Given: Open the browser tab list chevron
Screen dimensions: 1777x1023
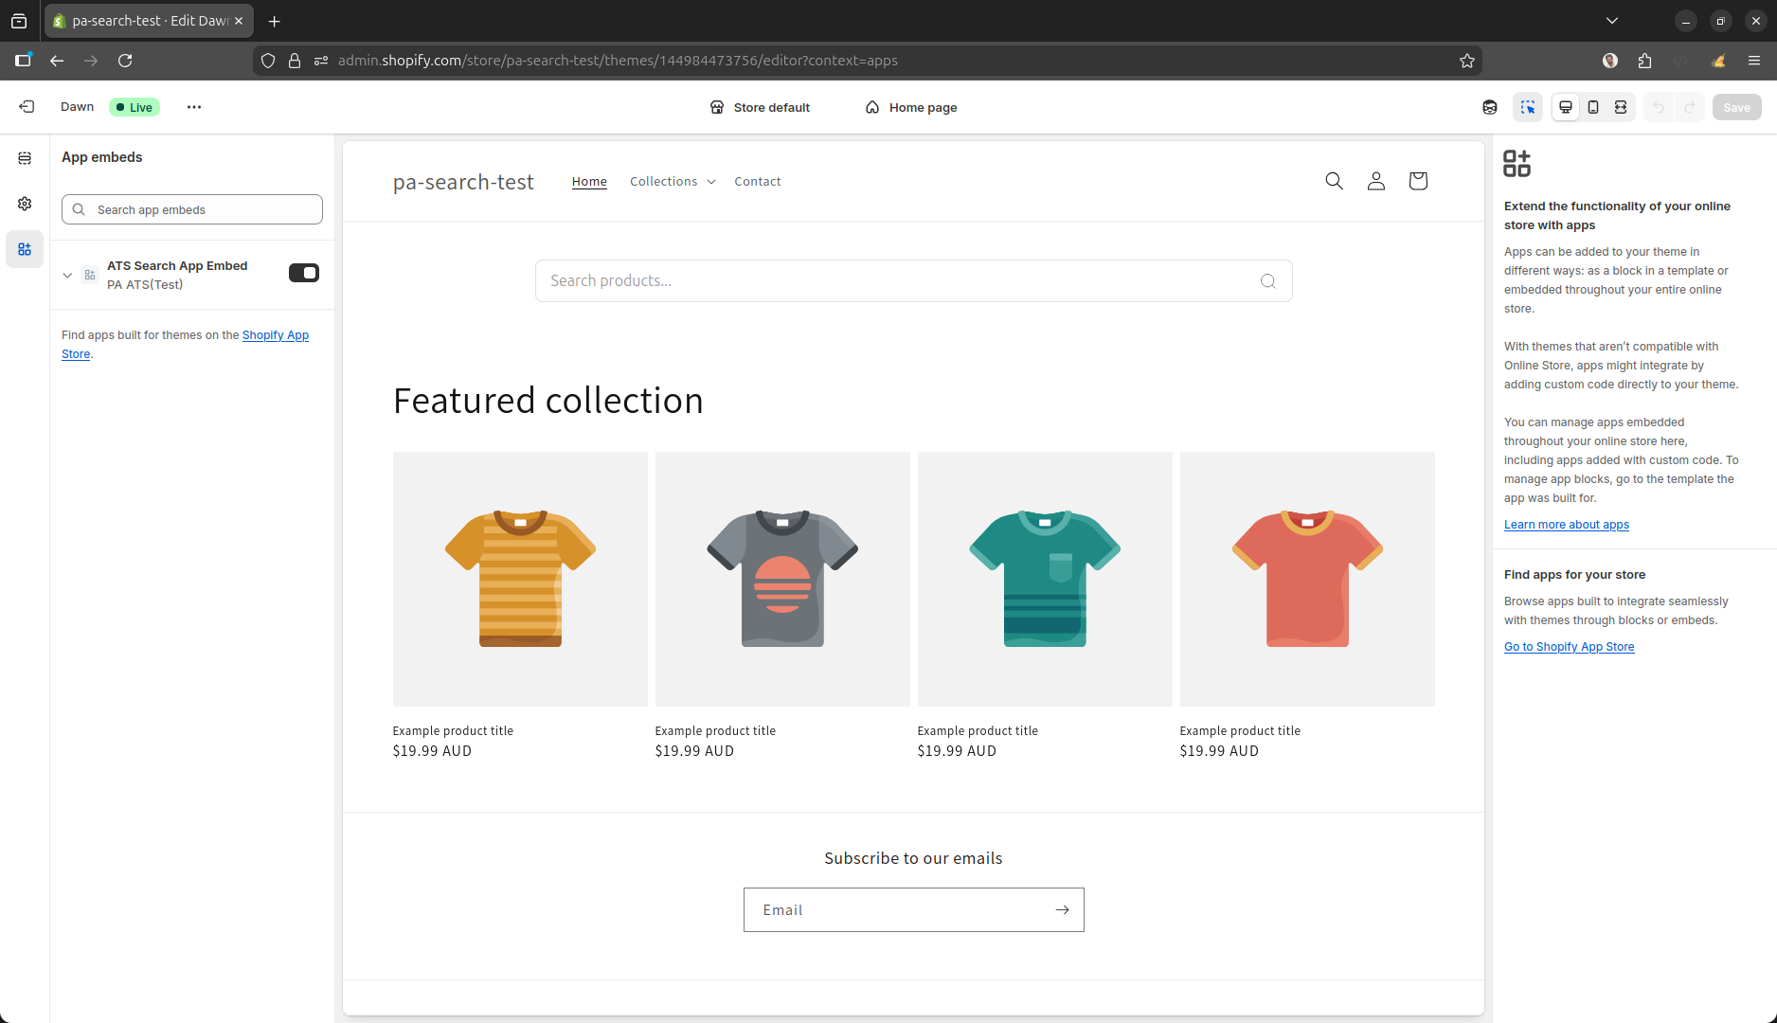Looking at the screenshot, I should (1611, 20).
